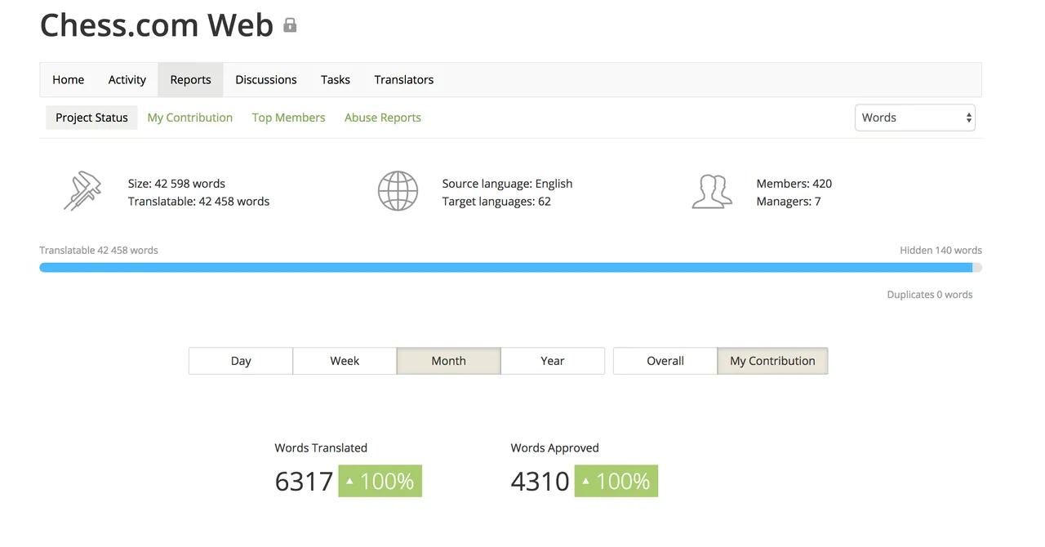Viewport: 1045px width, 547px height.
Task: View the Top Members report
Action: 288,118
